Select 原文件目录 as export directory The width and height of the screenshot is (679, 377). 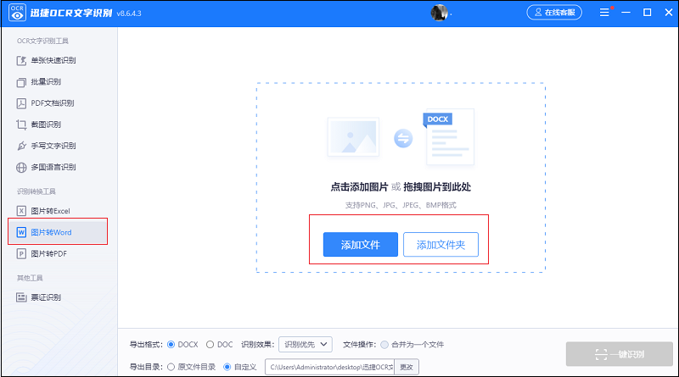(x=171, y=367)
